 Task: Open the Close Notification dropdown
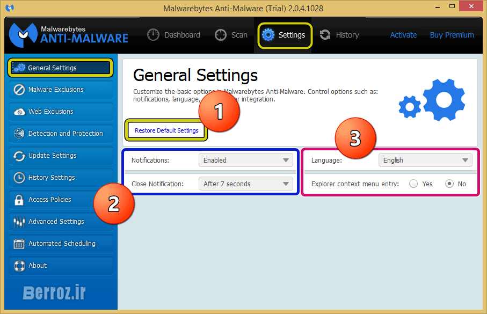[x=246, y=184]
